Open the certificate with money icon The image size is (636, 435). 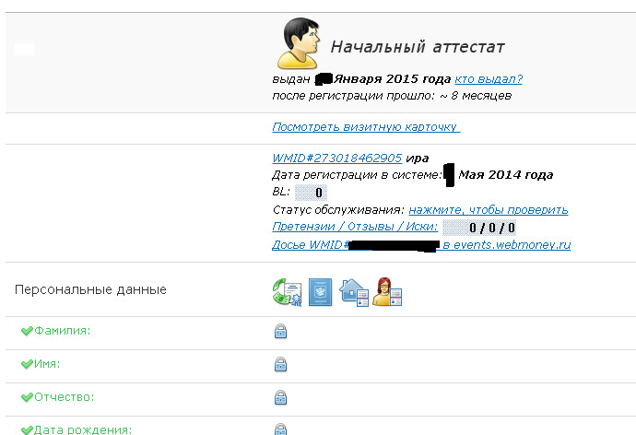pyautogui.click(x=288, y=292)
